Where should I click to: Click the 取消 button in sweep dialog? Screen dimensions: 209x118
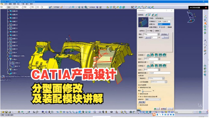(x=163, y=109)
